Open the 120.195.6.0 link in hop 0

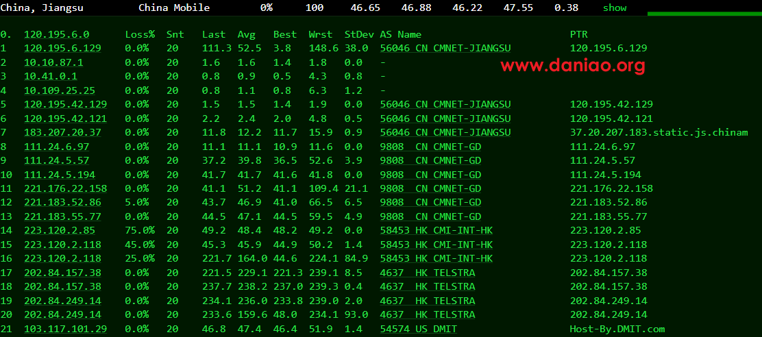57,34
